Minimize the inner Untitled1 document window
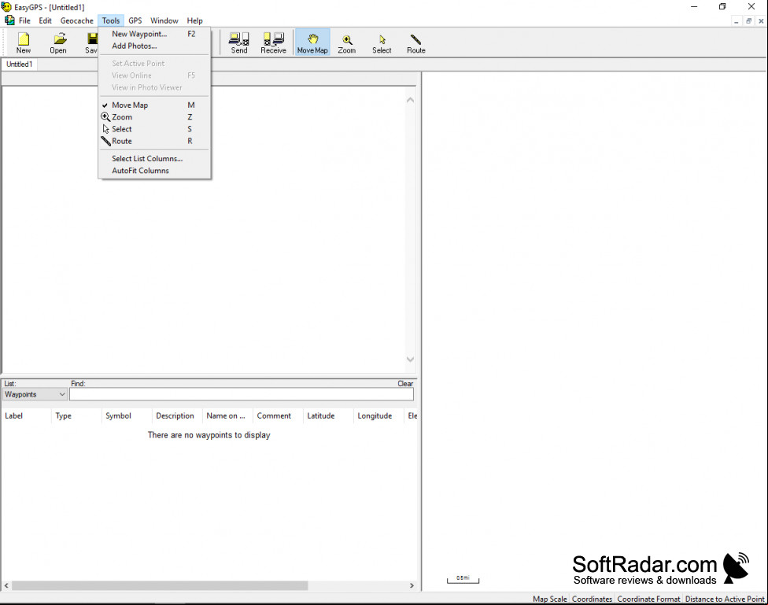Screen dimensions: 768x605 736,21
